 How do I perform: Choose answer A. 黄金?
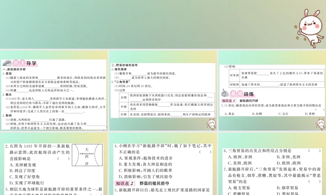(229, 114)
